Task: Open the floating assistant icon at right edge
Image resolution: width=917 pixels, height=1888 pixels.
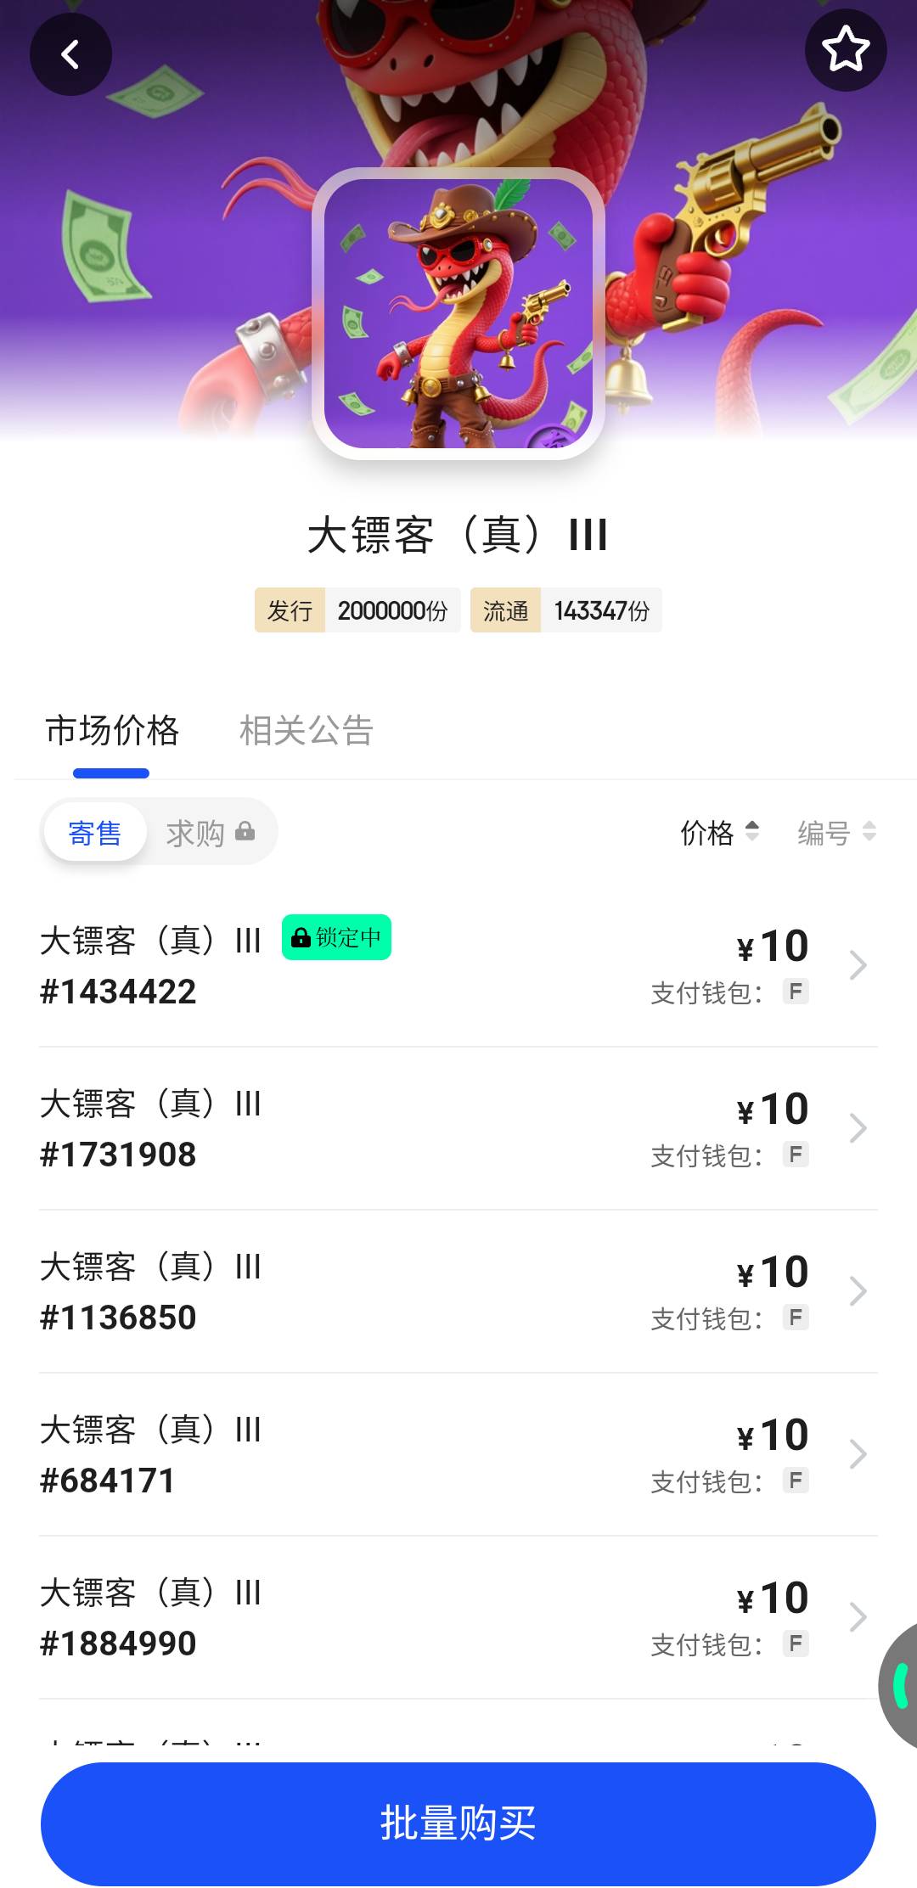Action: point(898,1684)
